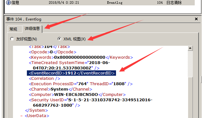Click the 日志清除 task category cell

(x=174, y=3)
